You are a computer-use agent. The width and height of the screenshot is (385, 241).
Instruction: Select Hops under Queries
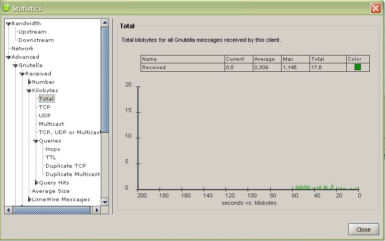click(x=53, y=149)
